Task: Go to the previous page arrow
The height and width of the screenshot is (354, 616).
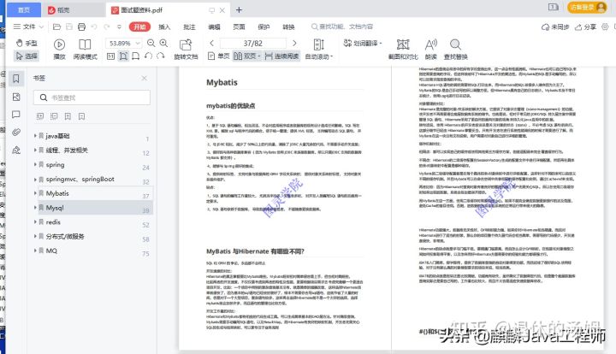Action: pyautogui.click(x=212, y=43)
